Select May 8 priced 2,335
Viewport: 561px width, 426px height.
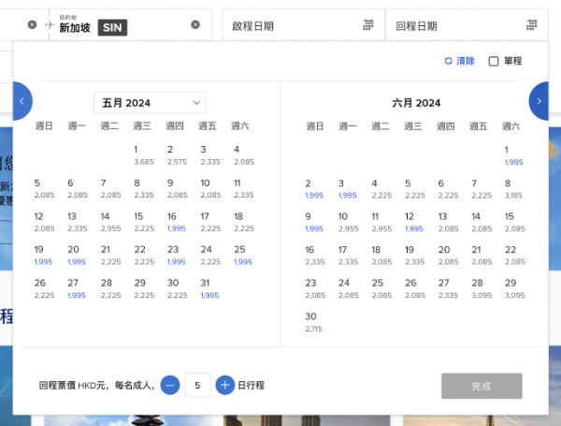(x=143, y=189)
